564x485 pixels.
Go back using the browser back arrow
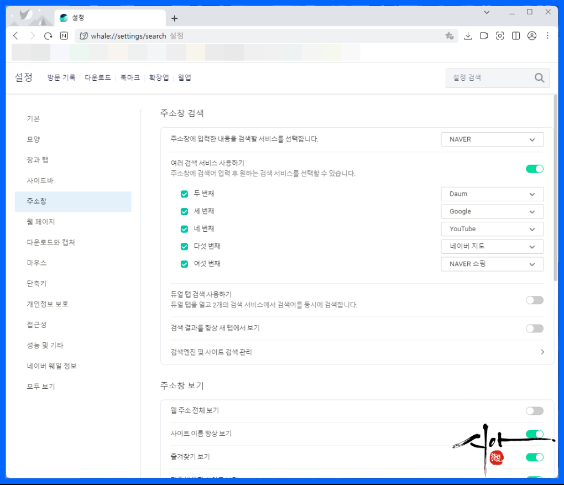(15, 35)
